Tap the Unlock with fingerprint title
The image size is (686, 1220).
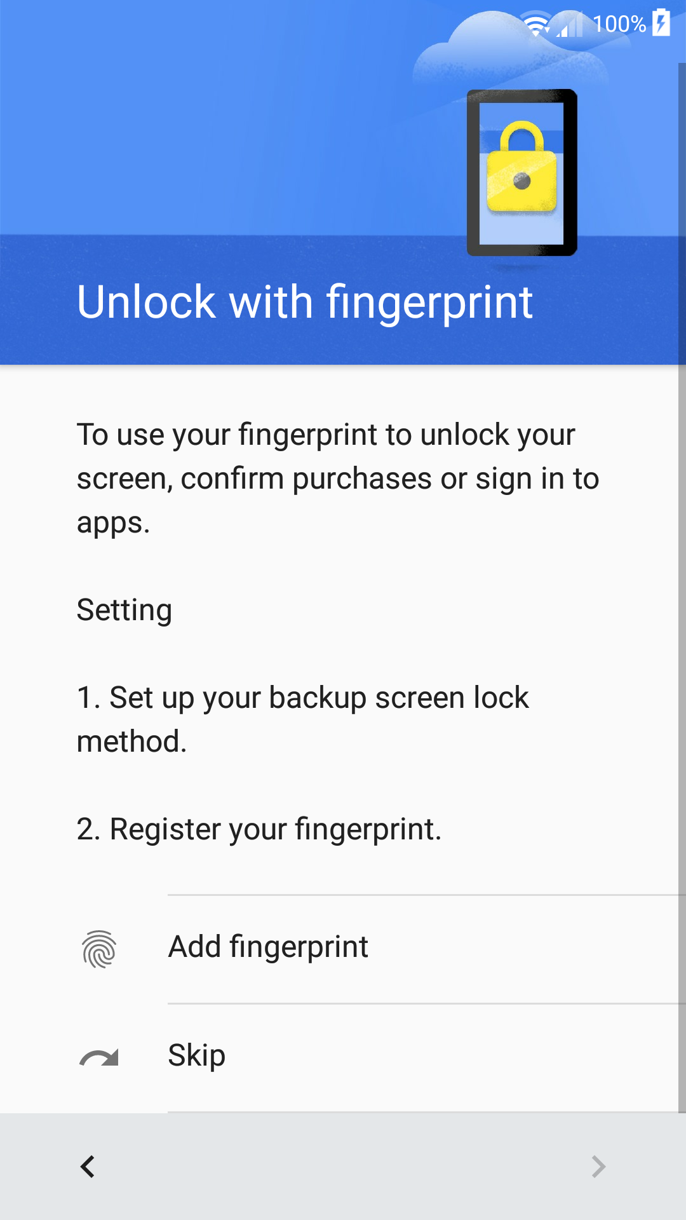[305, 302]
